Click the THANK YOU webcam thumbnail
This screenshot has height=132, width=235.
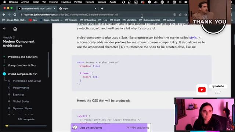(x=210, y=12)
